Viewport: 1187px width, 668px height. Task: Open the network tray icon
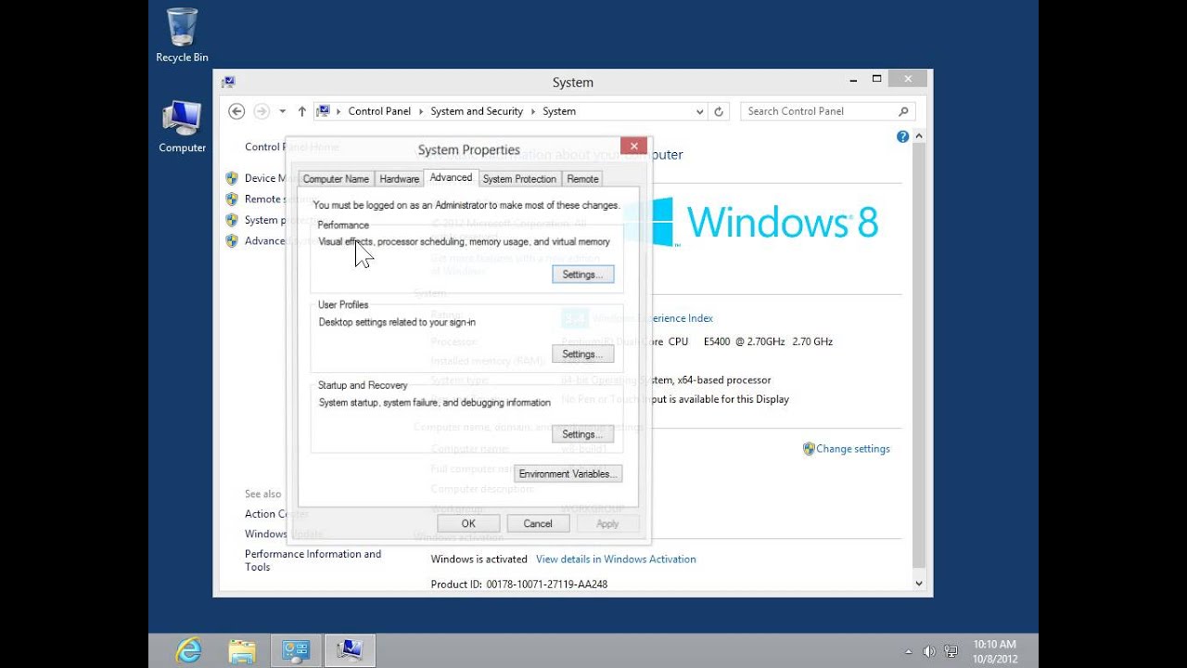(951, 651)
